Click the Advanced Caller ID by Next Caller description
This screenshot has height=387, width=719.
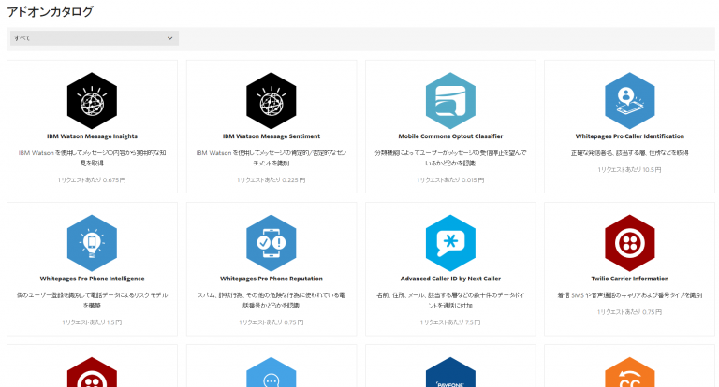click(450, 300)
